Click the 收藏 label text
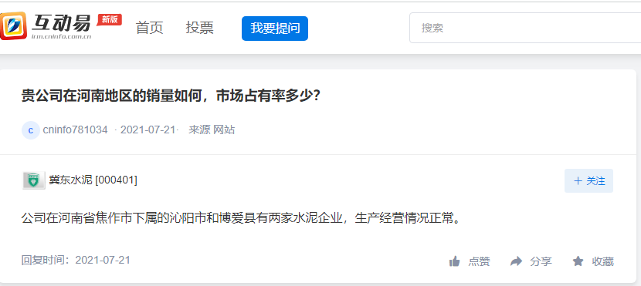The height and width of the screenshot is (286, 641). (x=603, y=261)
